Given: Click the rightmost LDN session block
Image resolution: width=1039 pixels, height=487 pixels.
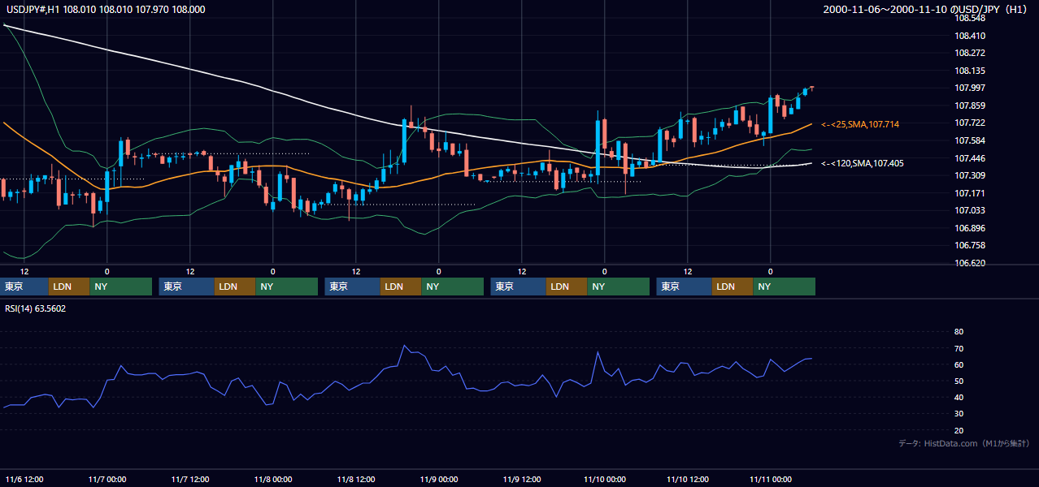Looking at the screenshot, I should [x=733, y=287].
